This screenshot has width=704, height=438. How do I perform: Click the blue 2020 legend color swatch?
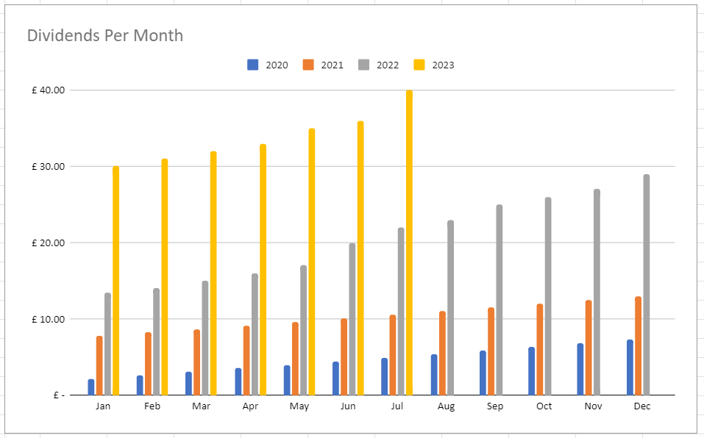(x=253, y=65)
